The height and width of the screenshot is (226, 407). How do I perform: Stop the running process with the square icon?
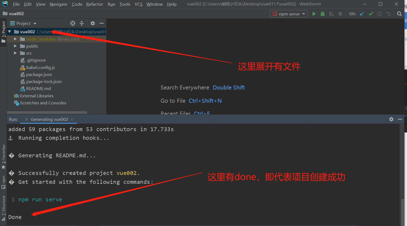(x=340, y=14)
